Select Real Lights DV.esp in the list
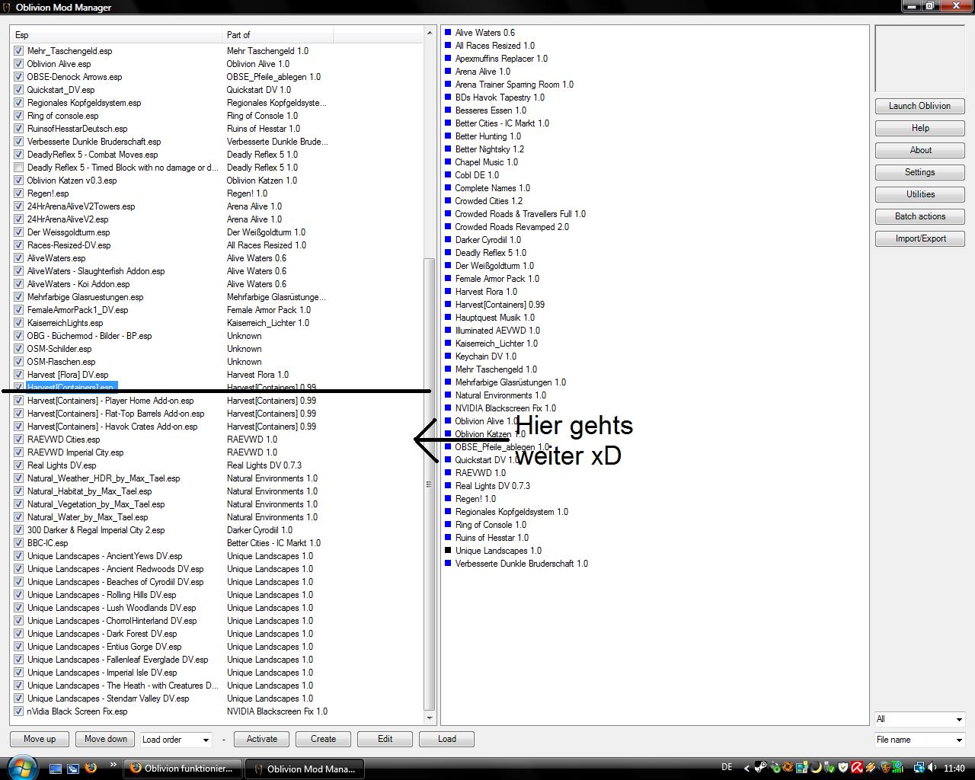 pos(62,465)
